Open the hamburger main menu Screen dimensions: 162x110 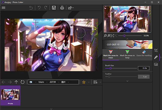[x=4, y=8]
